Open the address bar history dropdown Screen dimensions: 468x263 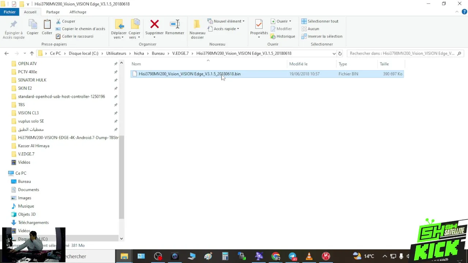[334, 53]
